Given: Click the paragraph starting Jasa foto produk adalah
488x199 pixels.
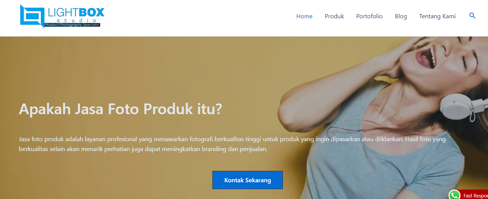Looking at the screenshot, I should 232,144.
